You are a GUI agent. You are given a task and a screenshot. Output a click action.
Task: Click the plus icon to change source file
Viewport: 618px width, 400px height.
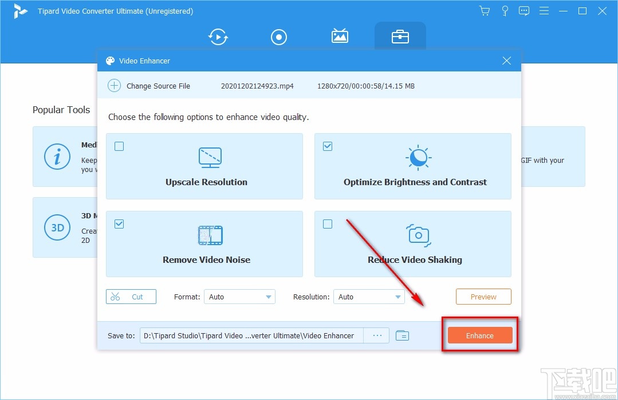pos(115,85)
